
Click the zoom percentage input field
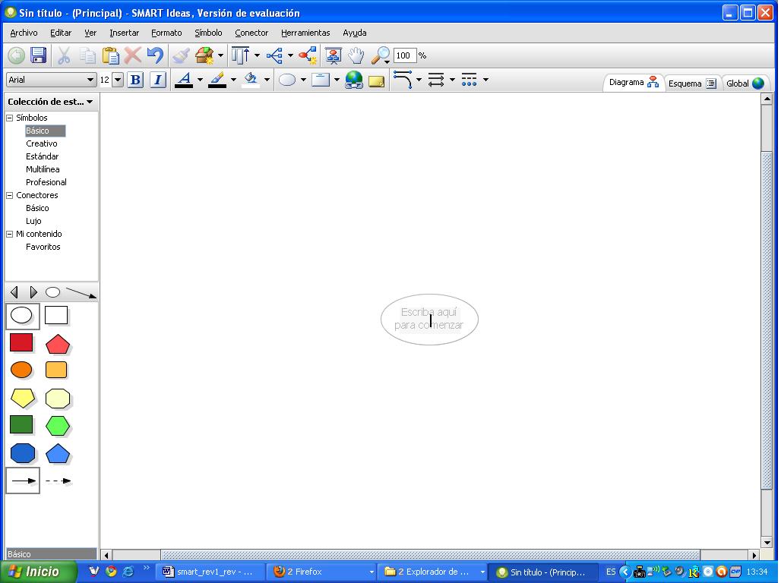pos(404,55)
